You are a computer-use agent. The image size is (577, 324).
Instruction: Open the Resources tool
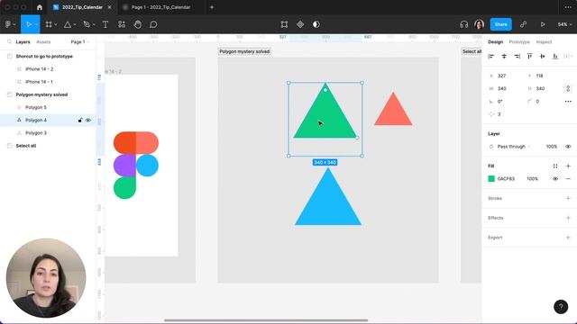point(122,24)
